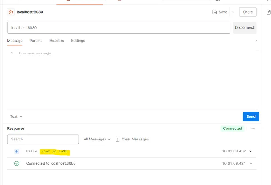
Task: Click the Compose message editor area
Action: [131, 79]
